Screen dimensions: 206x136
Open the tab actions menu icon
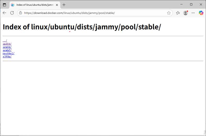pyautogui.click(x=4, y=5)
